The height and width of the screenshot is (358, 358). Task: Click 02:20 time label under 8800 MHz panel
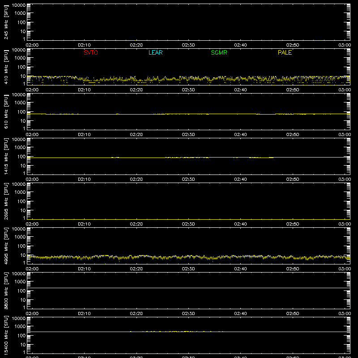pyautogui.click(x=136, y=314)
